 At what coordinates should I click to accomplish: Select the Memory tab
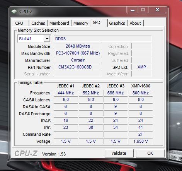click(81, 23)
